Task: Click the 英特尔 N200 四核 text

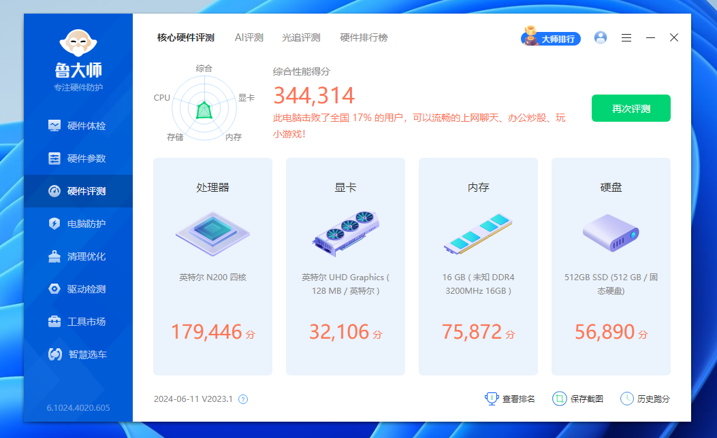Action: [x=212, y=277]
